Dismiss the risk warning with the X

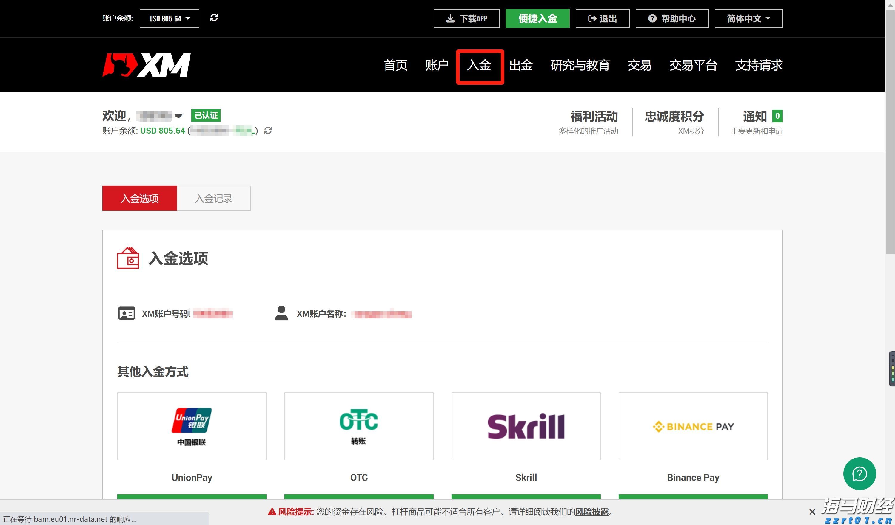pyautogui.click(x=812, y=512)
